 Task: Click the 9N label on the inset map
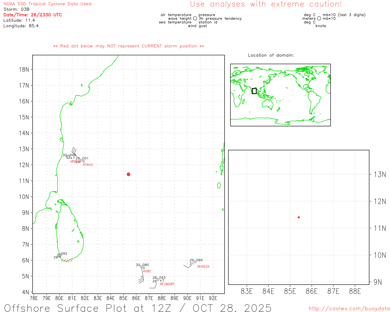point(378,282)
